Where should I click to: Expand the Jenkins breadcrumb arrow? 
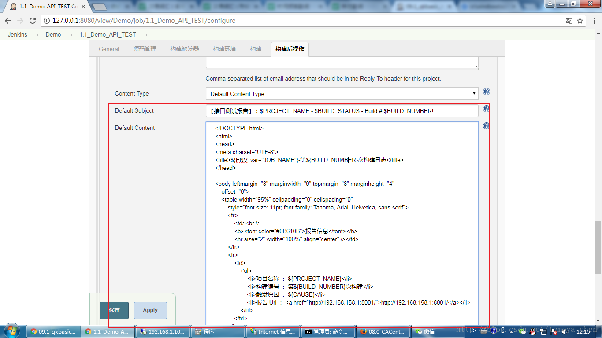[x=37, y=34]
